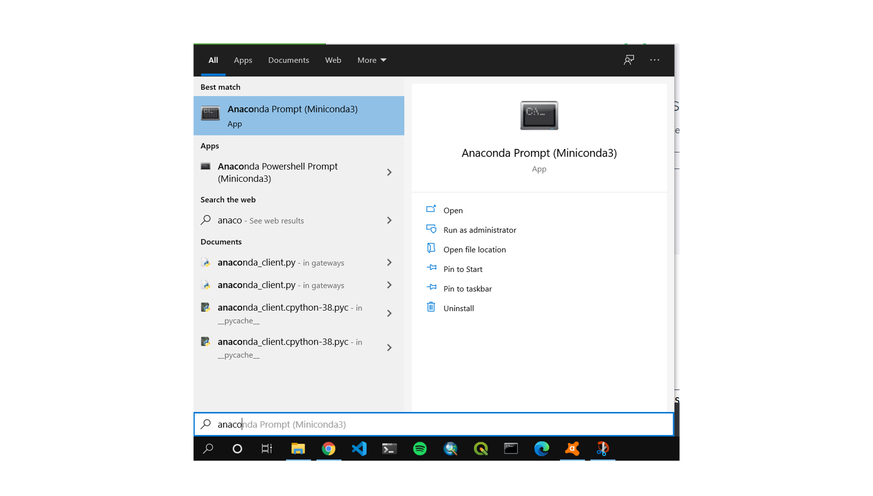Click the Open action icon
Viewport: 873px width, 496px height.
(431, 209)
